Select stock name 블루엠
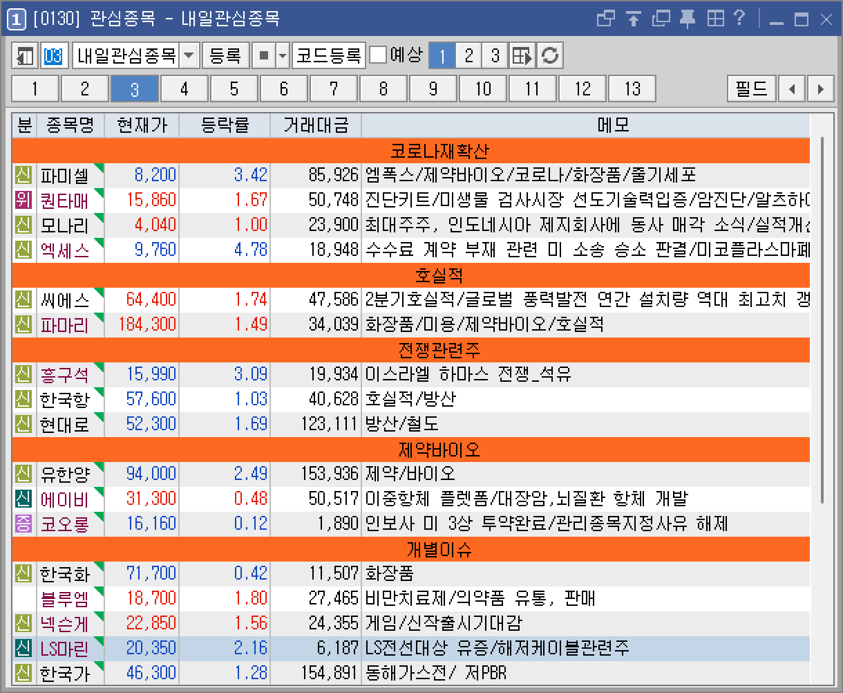This screenshot has width=843, height=693. pyautogui.click(x=65, y=598)
